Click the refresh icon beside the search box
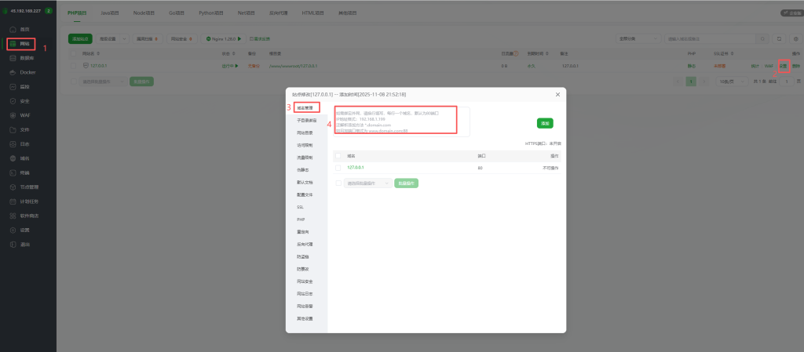804x352 pixels. pyautogui.click(x=779, y=38)
